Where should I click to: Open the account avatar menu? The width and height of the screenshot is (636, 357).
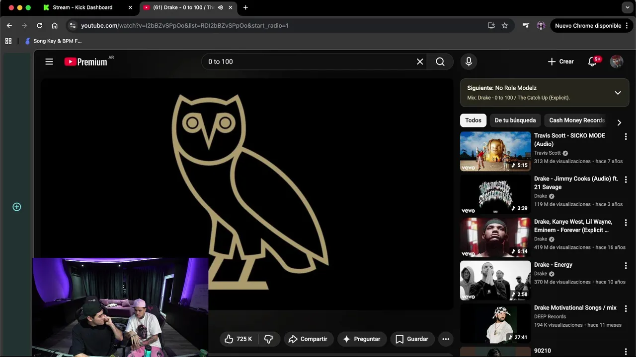click(x=617, y=61)
